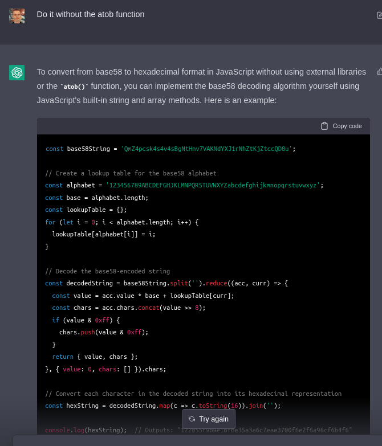Image resolution: width=382 pixels, height=446 pixels.
Task: Click the clipboard icon in code header
Action: point(324,126)
